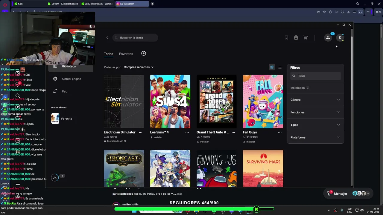
Task: Switch to the Kick browser tab
Action: pos(28,4)
